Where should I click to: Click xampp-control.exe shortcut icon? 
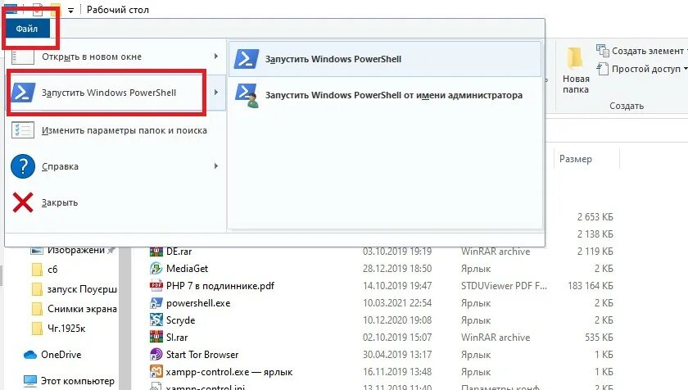point(156,372)
